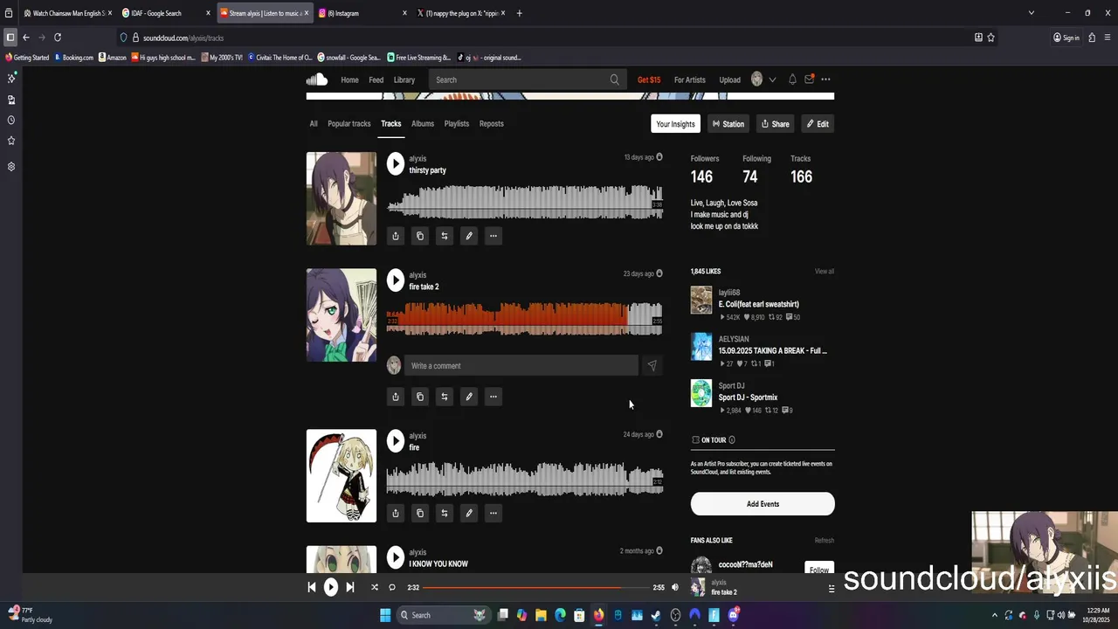Edit the "thirsty party" track
This screenshot has height=629, width=1118.
[x=469, y=236]
